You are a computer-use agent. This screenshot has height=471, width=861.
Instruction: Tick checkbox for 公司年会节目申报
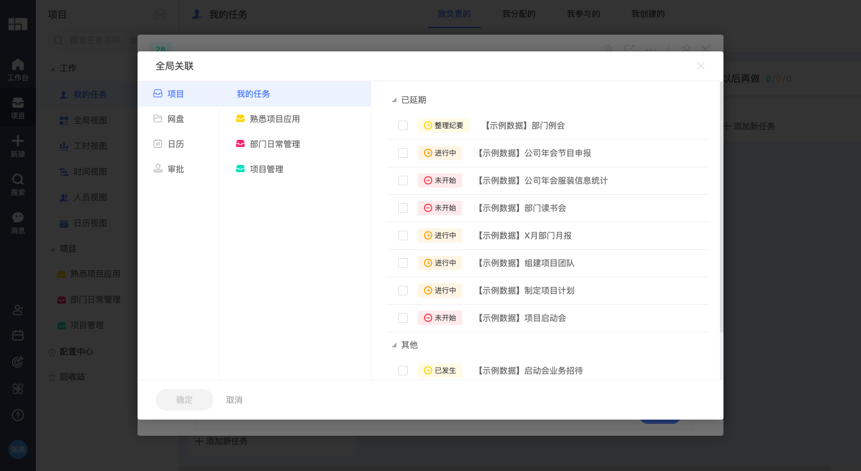tap(403, 153)
